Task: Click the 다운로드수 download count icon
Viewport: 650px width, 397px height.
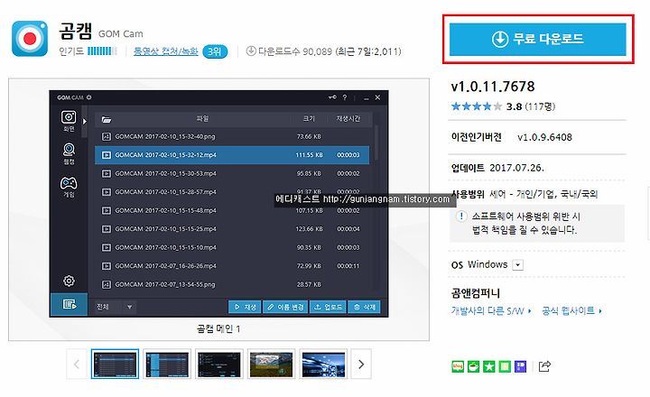Action: tap(251, 51)
